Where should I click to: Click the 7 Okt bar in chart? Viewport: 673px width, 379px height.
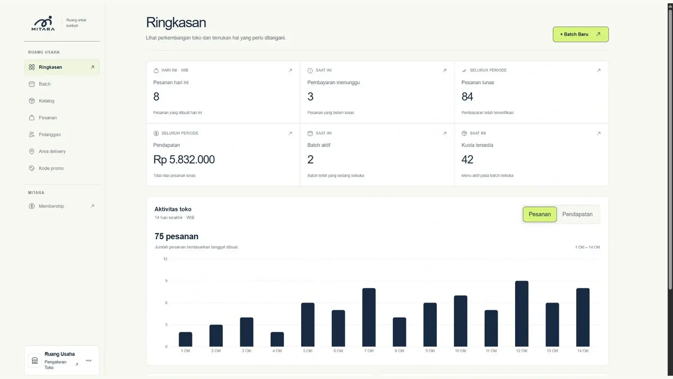coord(369,317)
